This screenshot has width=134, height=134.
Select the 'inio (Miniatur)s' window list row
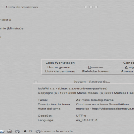pyautogui.click(x=12, y=28)
